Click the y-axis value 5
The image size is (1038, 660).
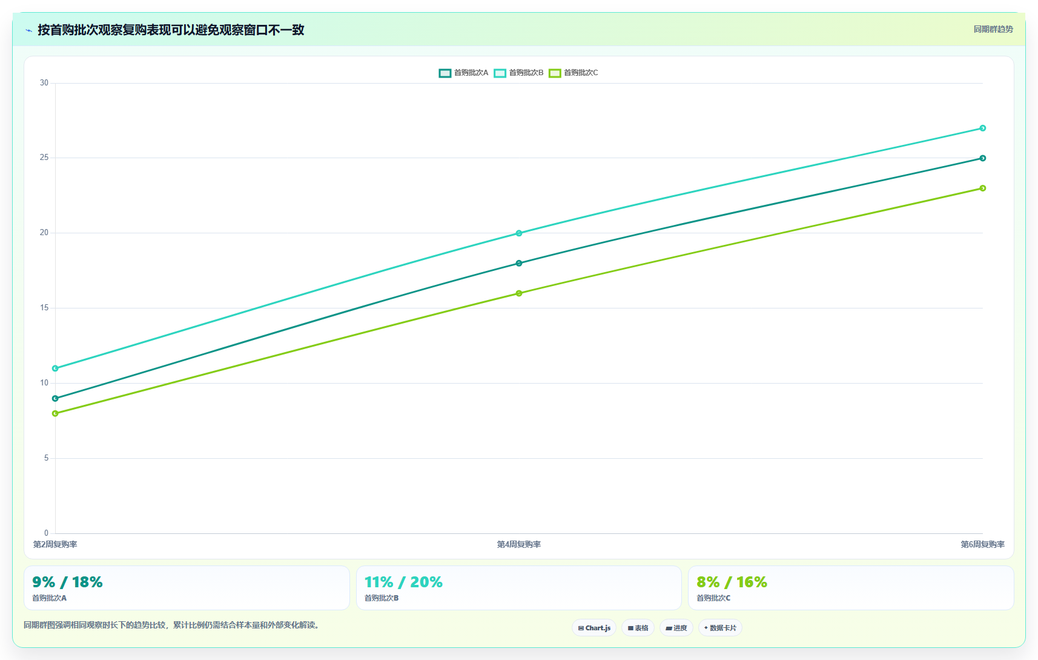[x=46, y=458]
